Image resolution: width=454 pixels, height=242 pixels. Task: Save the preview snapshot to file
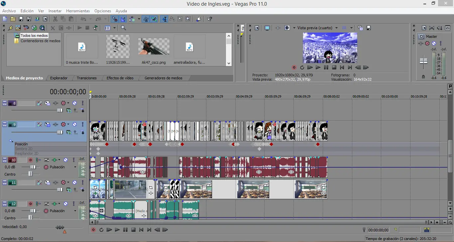[369, 28]
